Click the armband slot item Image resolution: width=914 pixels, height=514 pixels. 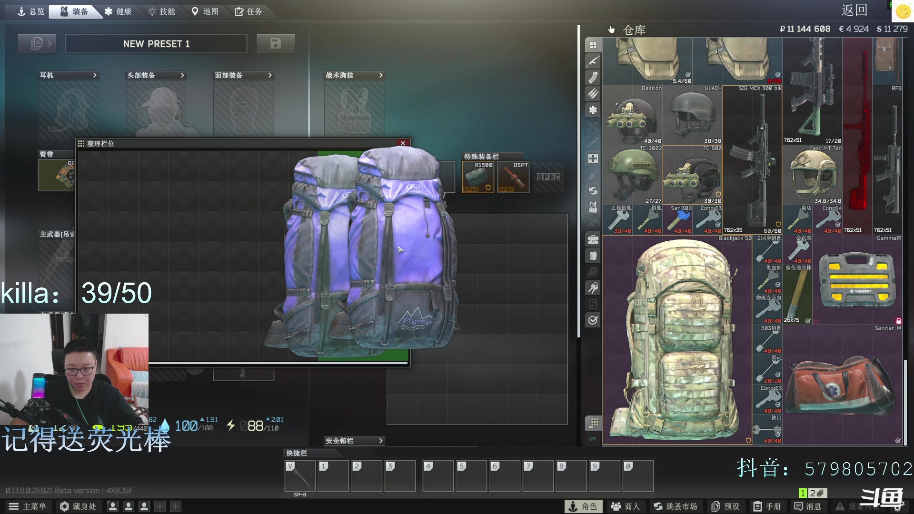(x=57, y=175)
